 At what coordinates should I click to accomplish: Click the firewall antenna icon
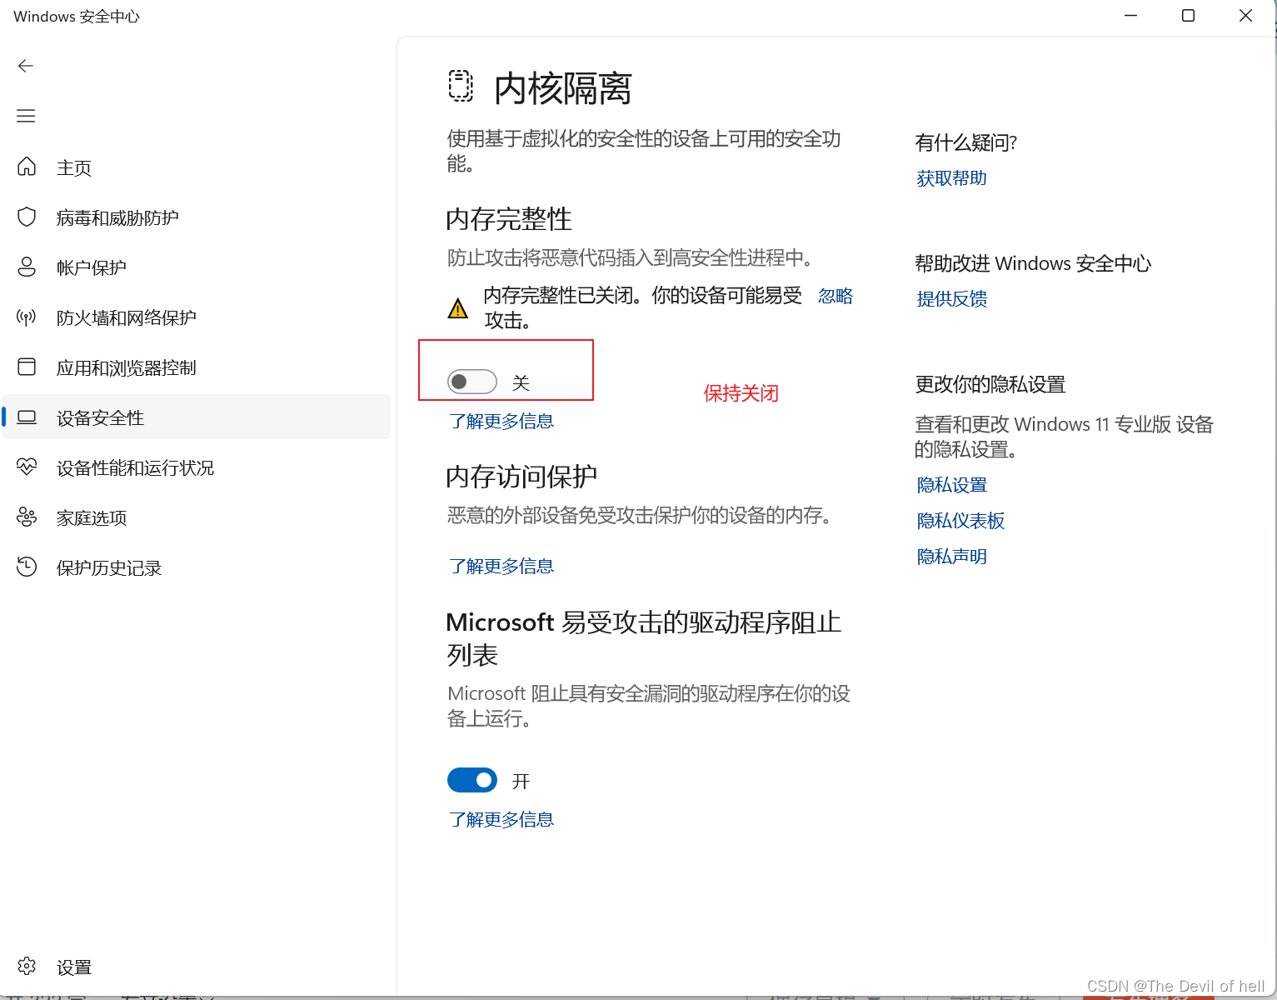(27, 317)
